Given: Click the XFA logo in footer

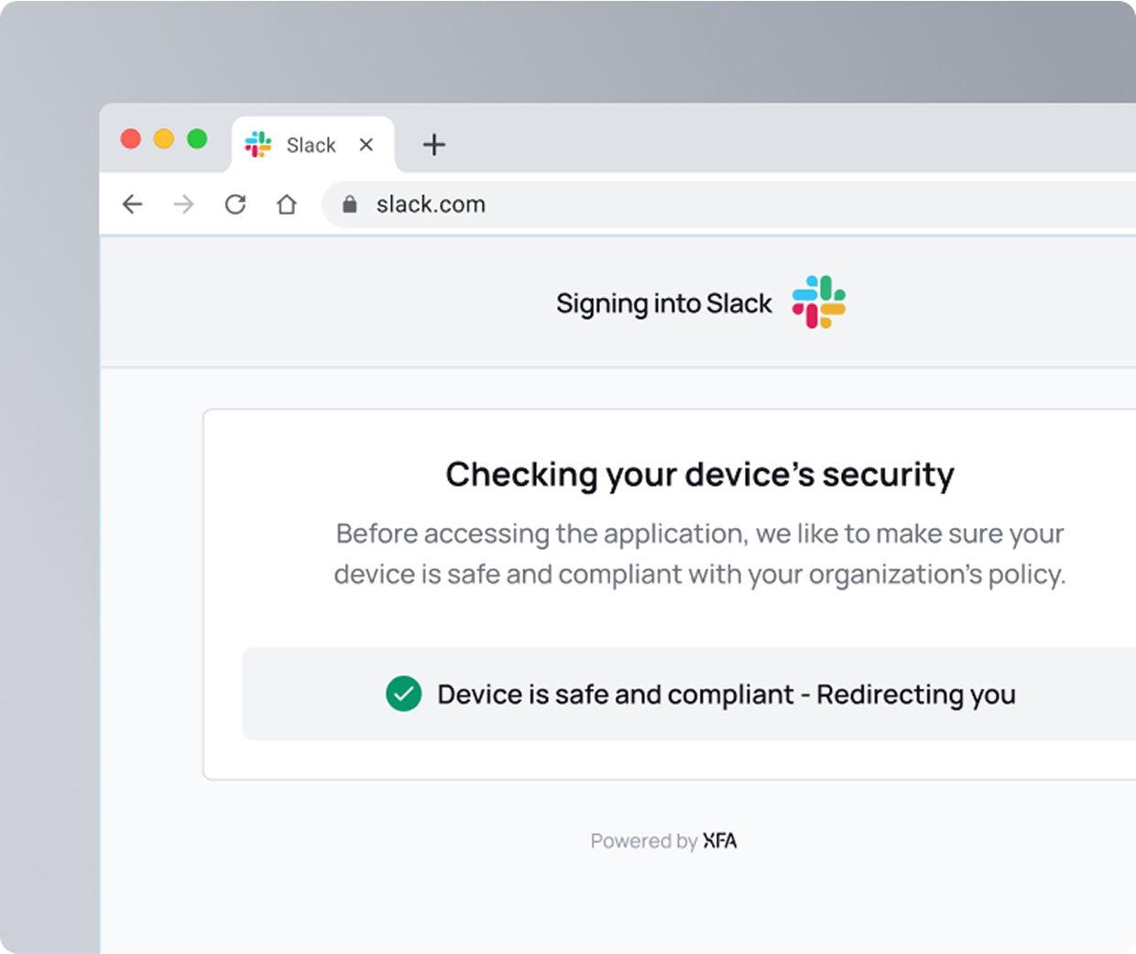Looking at the screenshot, I should coord(720,840).
